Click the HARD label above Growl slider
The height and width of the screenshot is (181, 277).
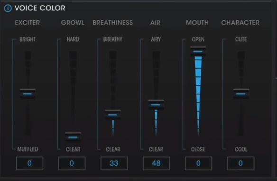click(73, 39)
